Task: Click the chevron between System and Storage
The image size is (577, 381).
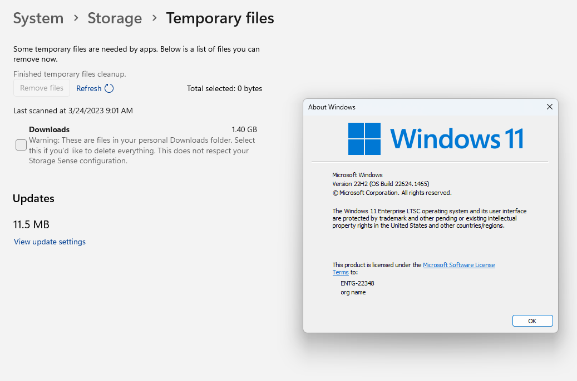Action: 76,18
